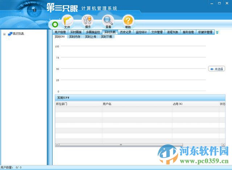The width and height of the screenshot is (232, 170).
Task: Open the 历史记录 tab
Action: pos(126,32)
